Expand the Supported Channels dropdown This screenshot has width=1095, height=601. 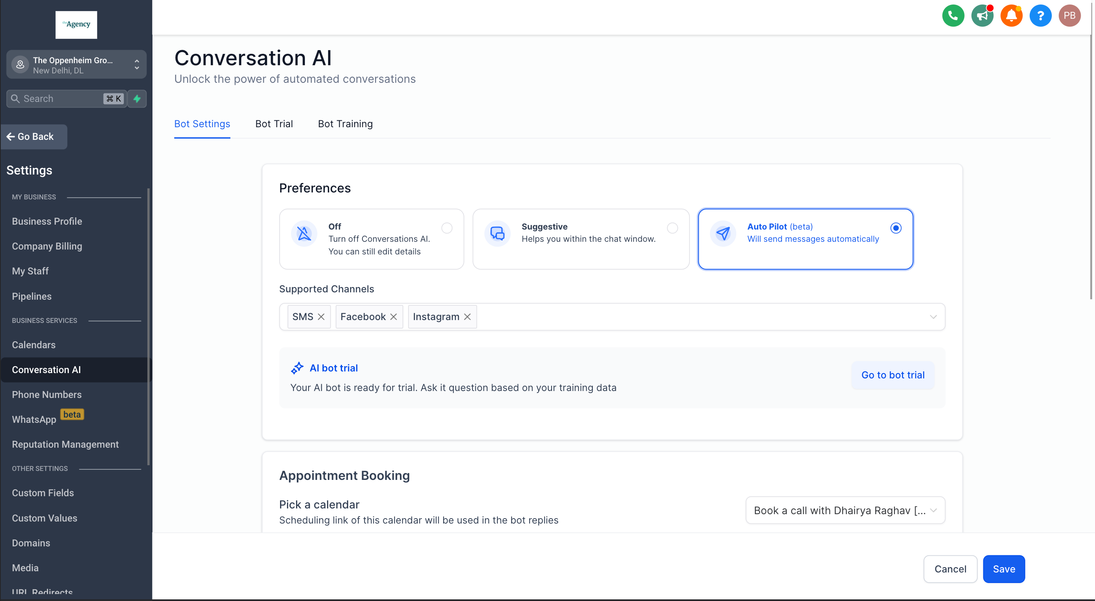point(933,317)
